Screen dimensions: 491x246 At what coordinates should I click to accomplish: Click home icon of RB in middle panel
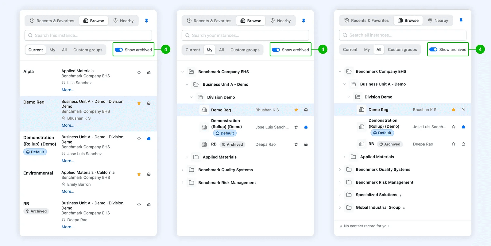click(x=306, y=144)
